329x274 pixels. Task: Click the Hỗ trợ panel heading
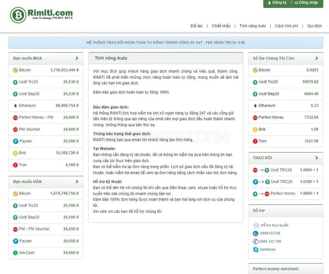tap(259, 211)
